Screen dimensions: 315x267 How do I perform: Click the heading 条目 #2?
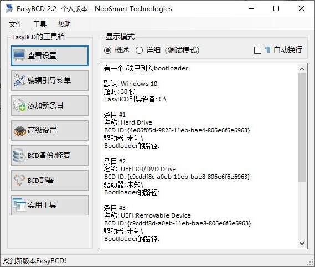pos(115,161)
